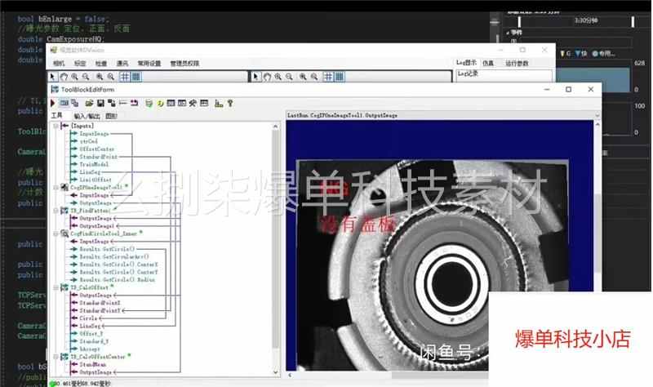This screenshot has height=387, width=653.
Task: Click the yellow-green refresh icon in ToolBlock toolbar
Action: 160,103
